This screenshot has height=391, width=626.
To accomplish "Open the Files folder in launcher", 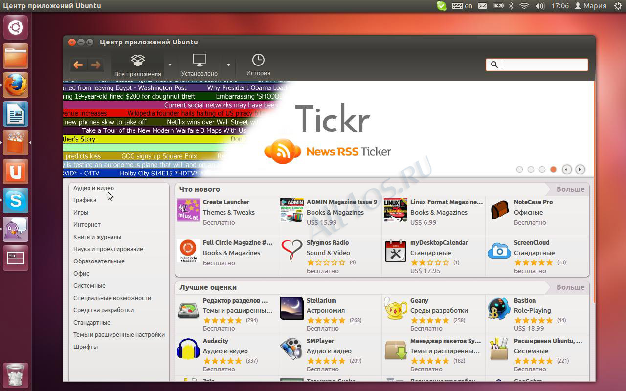I will [16, 57].
